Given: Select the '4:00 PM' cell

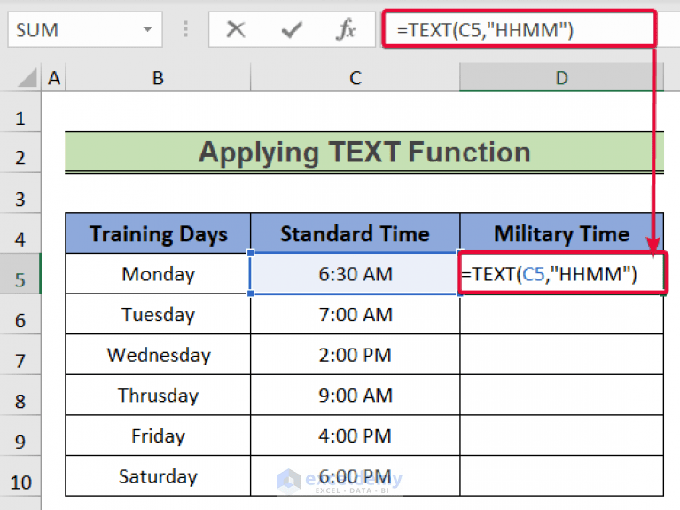Looking at the screenshot, I should [356, 435].
